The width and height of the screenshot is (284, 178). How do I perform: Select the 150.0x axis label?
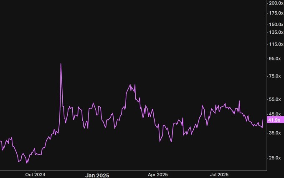(276, 25)
